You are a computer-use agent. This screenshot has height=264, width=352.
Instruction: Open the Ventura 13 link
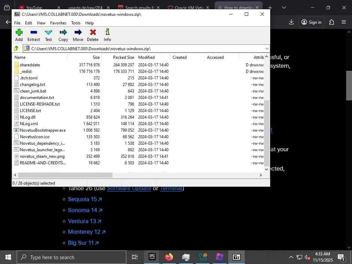(85, 221)
